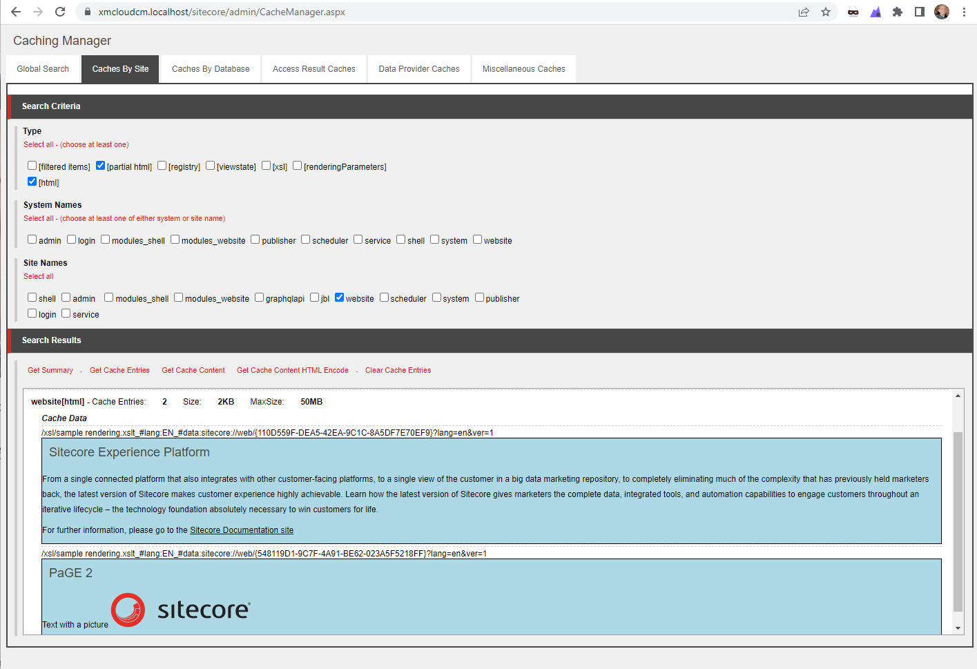Screen dimensions: 977x669
Task: Click Get Cache Entries link
Action: coord(119,371)
